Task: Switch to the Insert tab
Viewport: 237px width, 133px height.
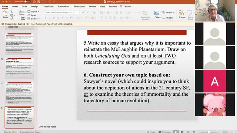Action: [x=15, y=7]
